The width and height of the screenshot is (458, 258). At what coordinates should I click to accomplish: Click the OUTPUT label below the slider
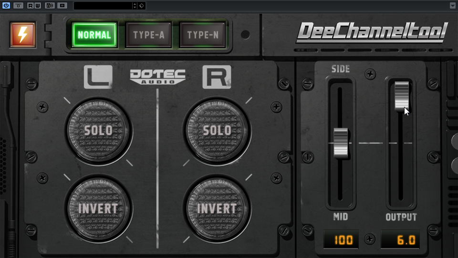pos(401,217)
